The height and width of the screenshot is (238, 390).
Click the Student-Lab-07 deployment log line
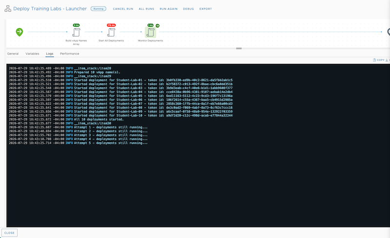point(120,104)
